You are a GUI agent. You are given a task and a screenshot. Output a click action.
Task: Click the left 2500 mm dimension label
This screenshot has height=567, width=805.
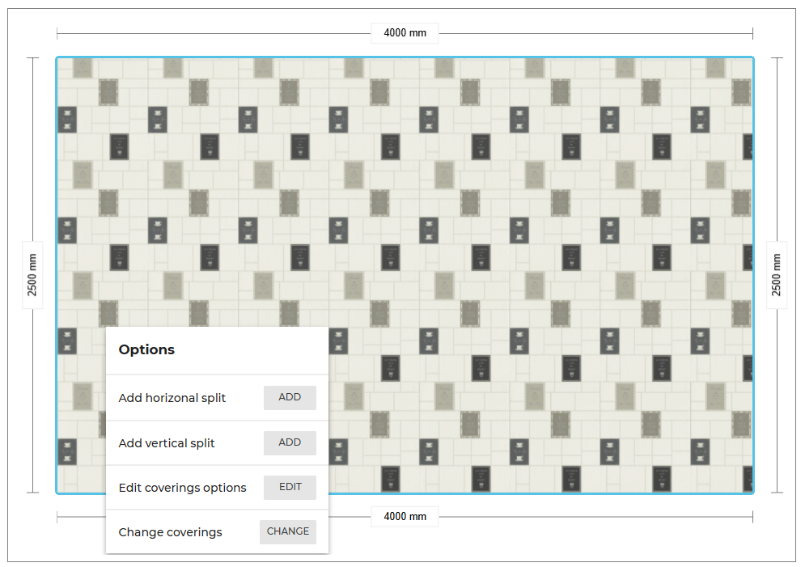click(x=32, y=273)
